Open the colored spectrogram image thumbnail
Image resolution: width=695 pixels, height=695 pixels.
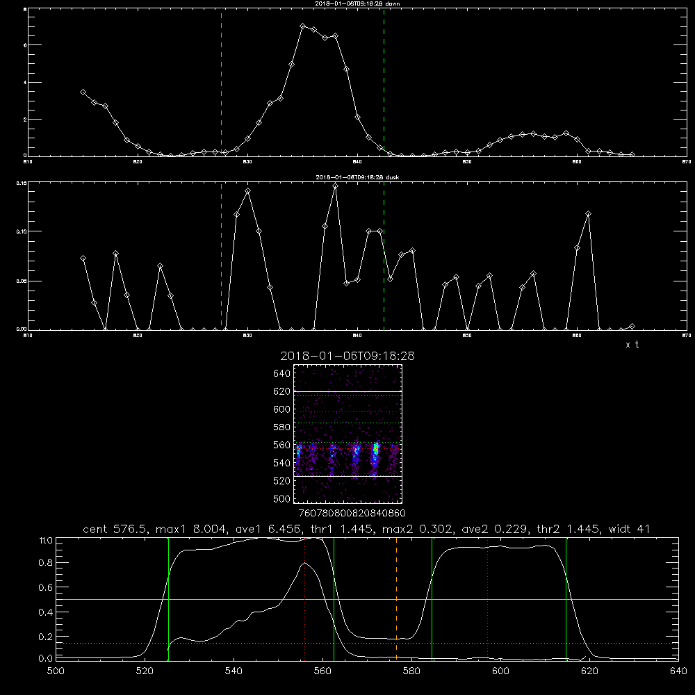point(347,434)
